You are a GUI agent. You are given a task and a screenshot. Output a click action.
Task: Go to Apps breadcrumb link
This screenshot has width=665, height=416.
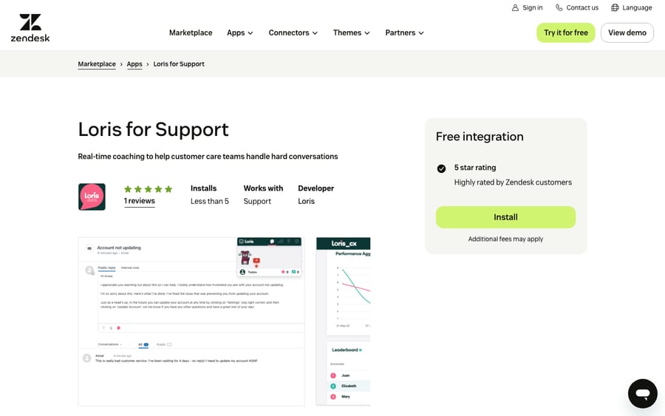pyautogui.click(x=134, y=64)
